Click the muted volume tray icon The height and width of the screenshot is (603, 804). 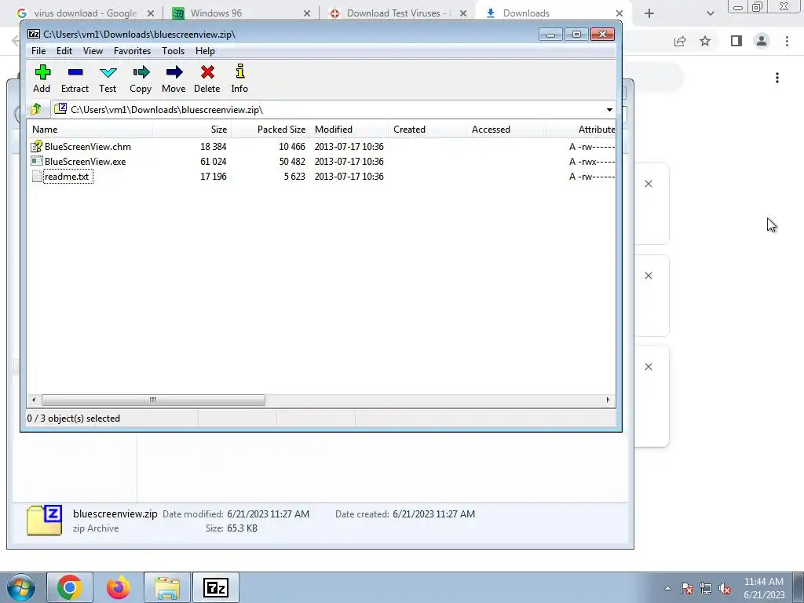tap(725, 588)
